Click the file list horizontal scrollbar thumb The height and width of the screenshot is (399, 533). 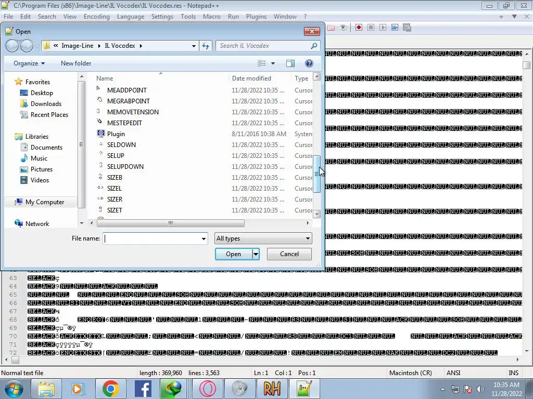(170, 223)
